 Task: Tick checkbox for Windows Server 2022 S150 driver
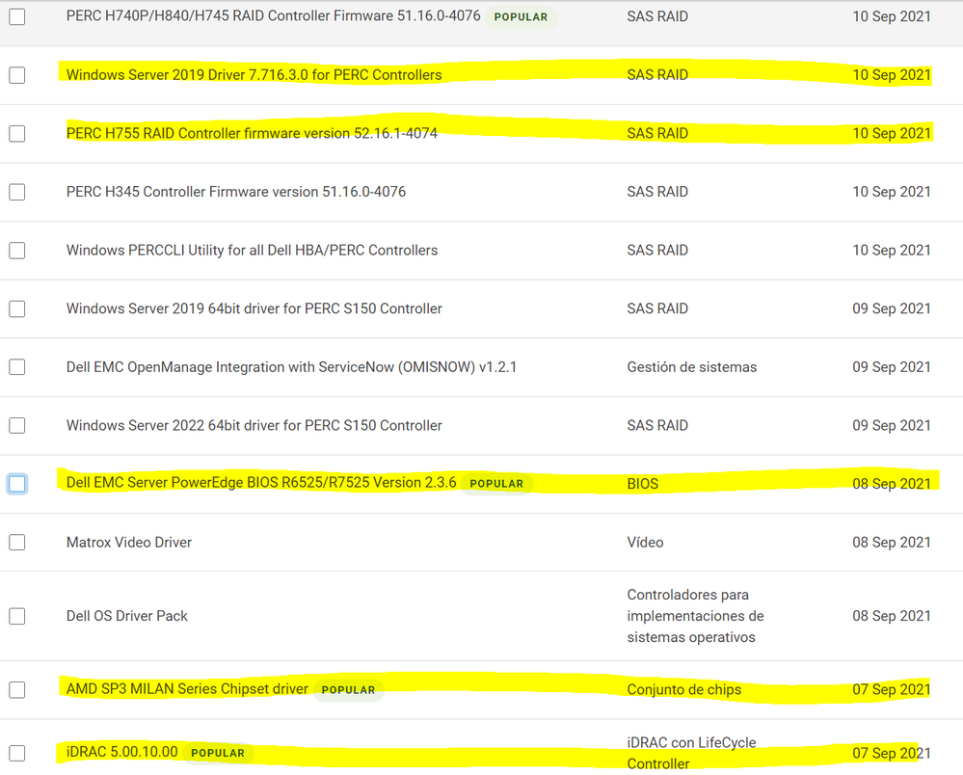point(17,425)
